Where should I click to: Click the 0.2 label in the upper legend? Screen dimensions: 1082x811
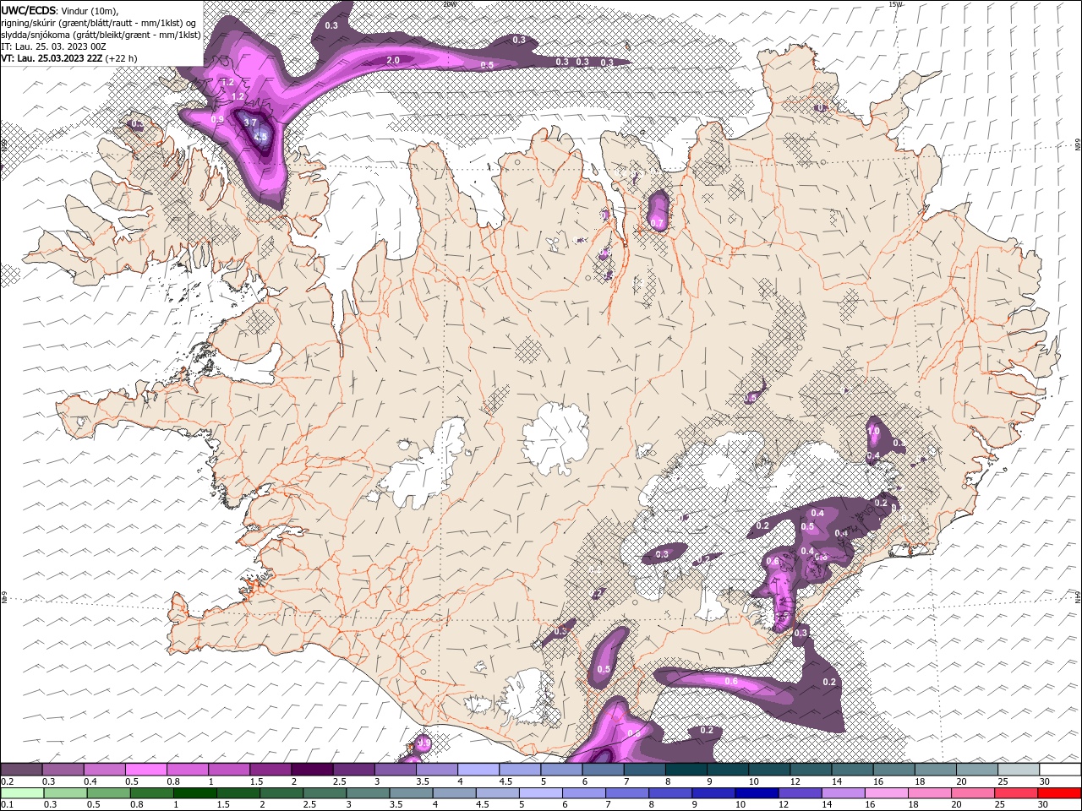tap(7, 781)
